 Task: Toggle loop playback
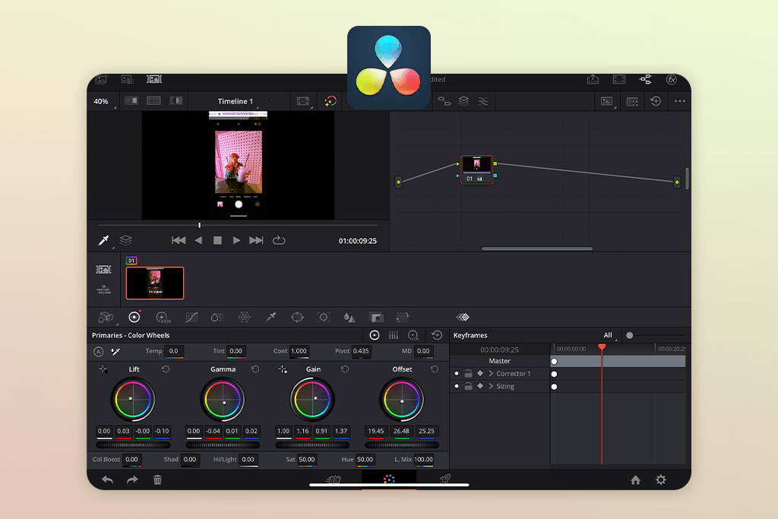279,240
